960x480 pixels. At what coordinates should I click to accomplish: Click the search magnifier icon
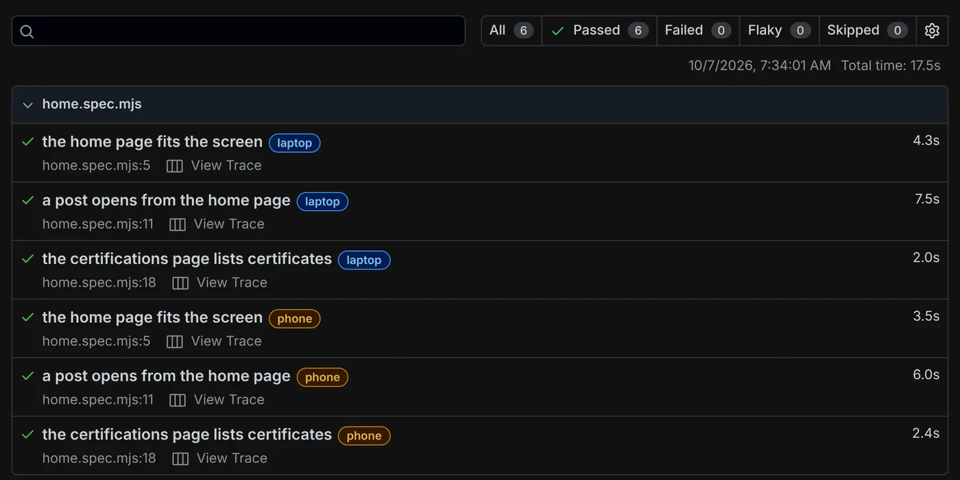tap(27, 32)
